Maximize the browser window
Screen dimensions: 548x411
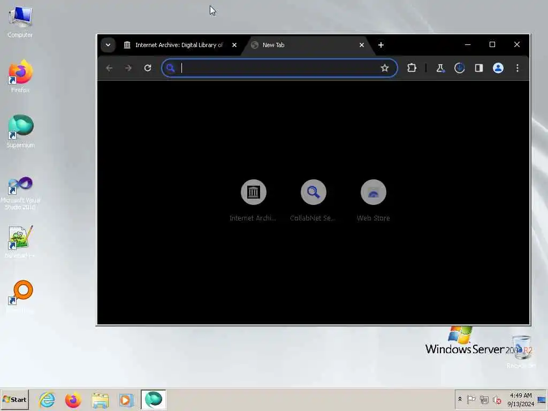click(492, 45)
